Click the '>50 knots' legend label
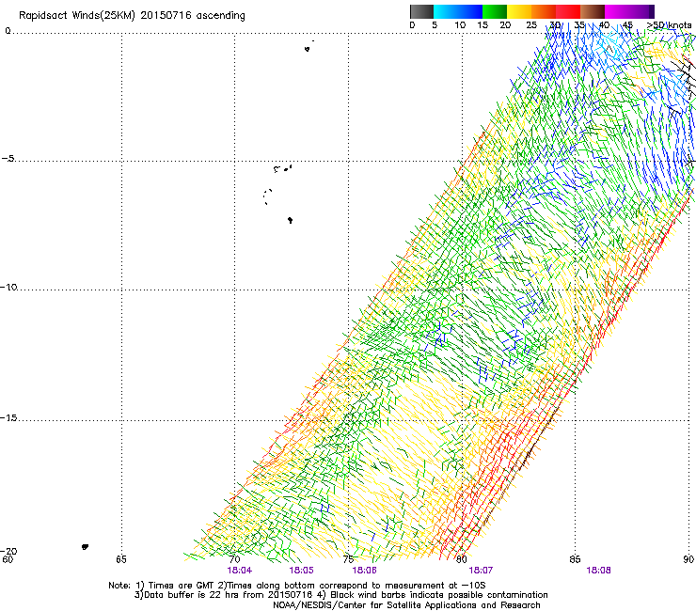 [x=669, y=25]
